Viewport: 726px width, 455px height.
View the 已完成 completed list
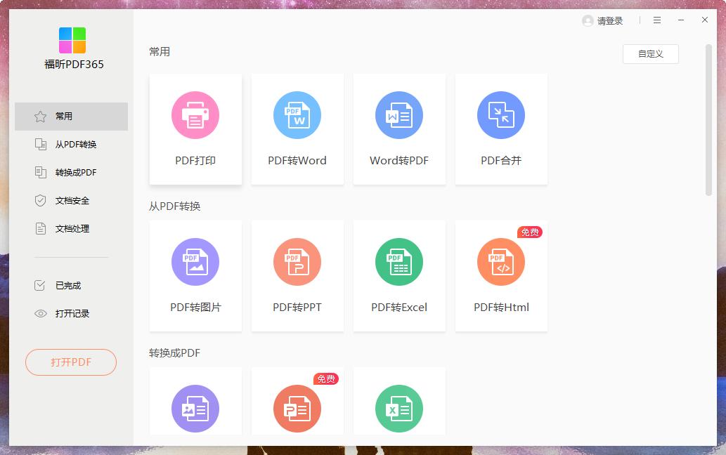point(71,285)
